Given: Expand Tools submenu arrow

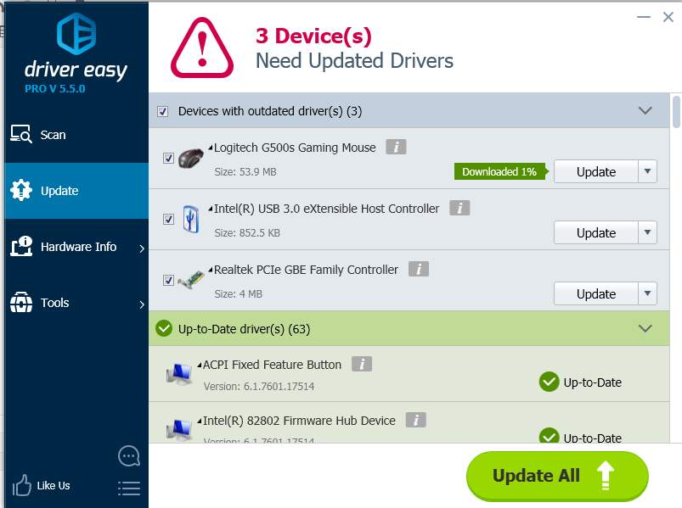Looking at the screenshot, I should click(x=141, y=304).
